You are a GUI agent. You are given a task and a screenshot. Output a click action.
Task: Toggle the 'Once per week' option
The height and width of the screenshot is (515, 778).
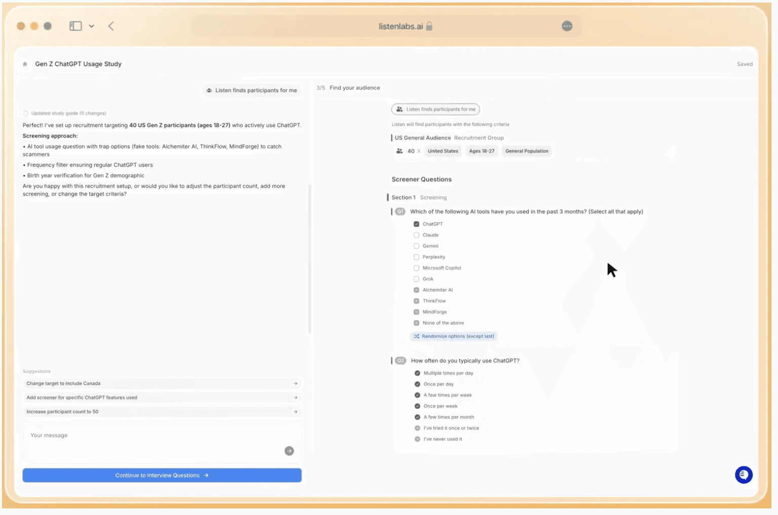click(x=417, y=406)
